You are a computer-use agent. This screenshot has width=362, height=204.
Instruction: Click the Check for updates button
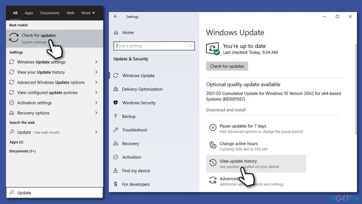[x=227, y=66]
